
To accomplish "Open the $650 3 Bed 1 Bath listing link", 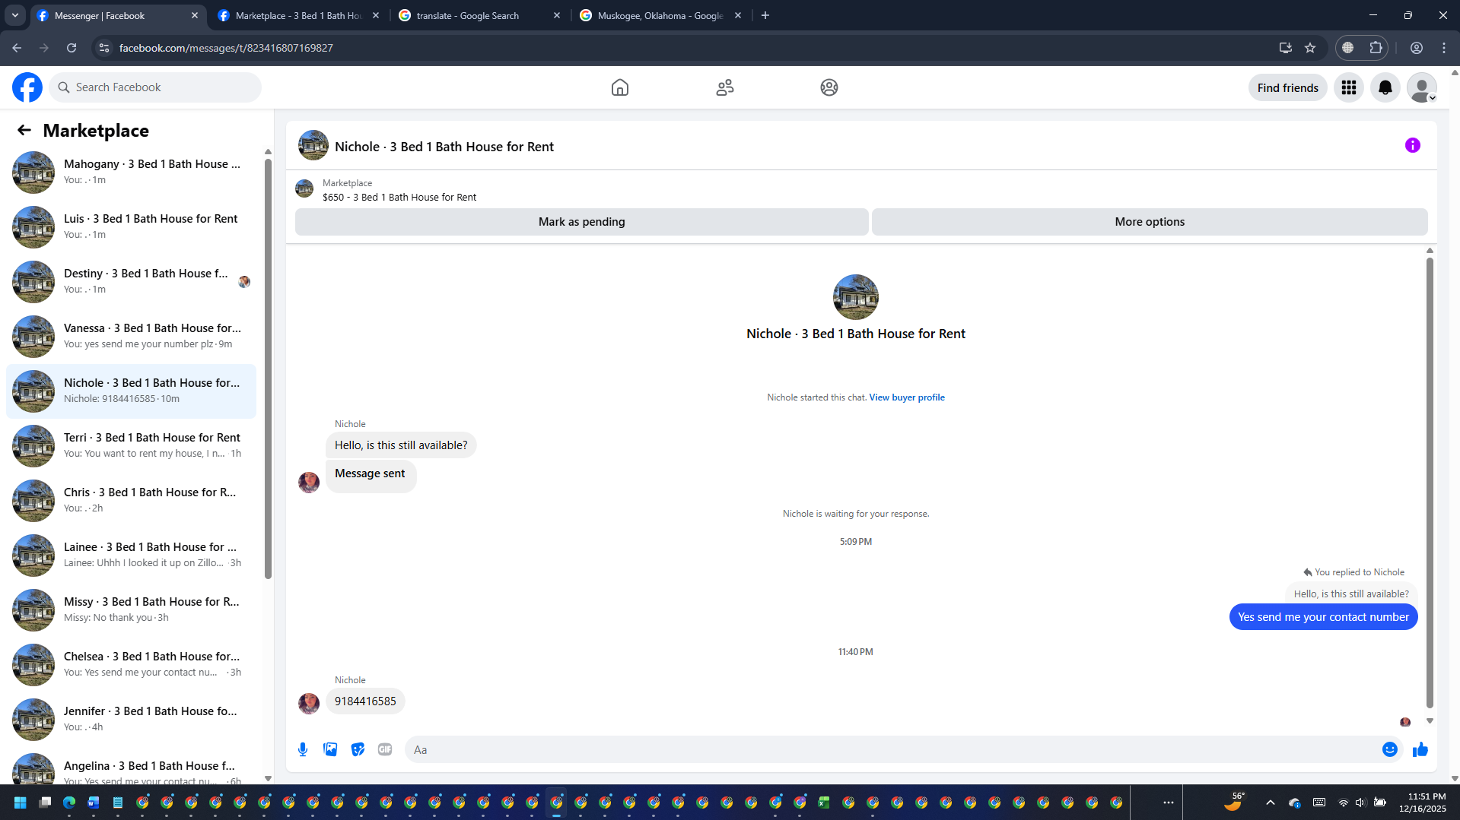I will pos(399,197).
